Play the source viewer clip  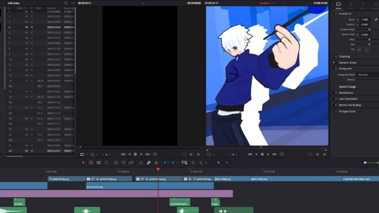(x=142, y=154)
